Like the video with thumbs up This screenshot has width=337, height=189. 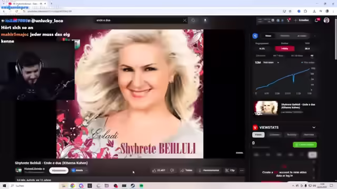tap(158, 170)
